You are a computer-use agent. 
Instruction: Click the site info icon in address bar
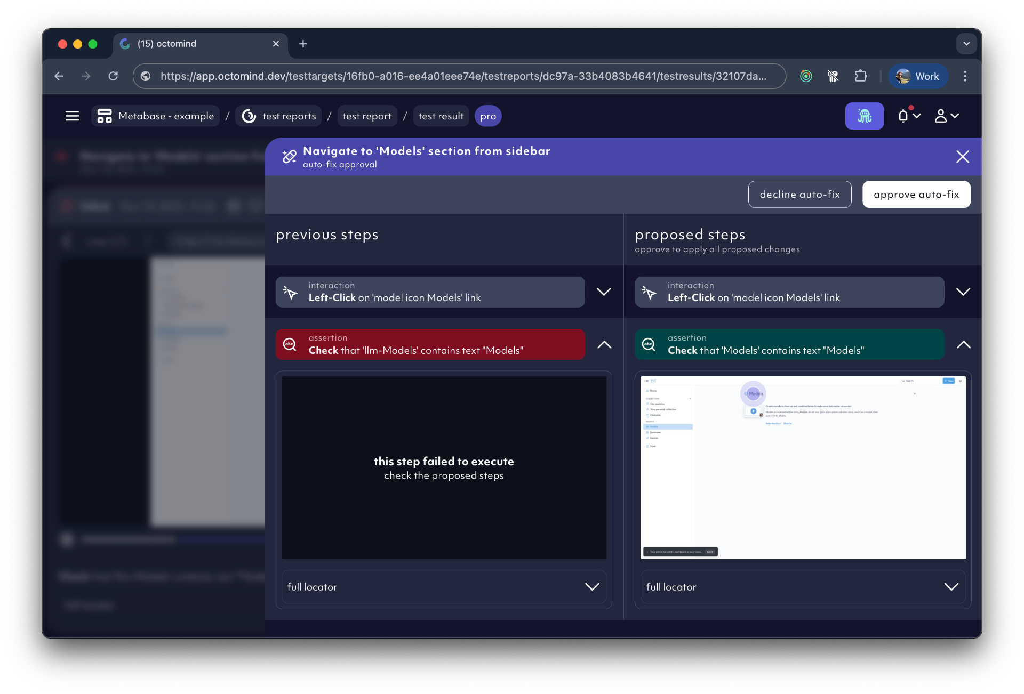click(146, 76)
